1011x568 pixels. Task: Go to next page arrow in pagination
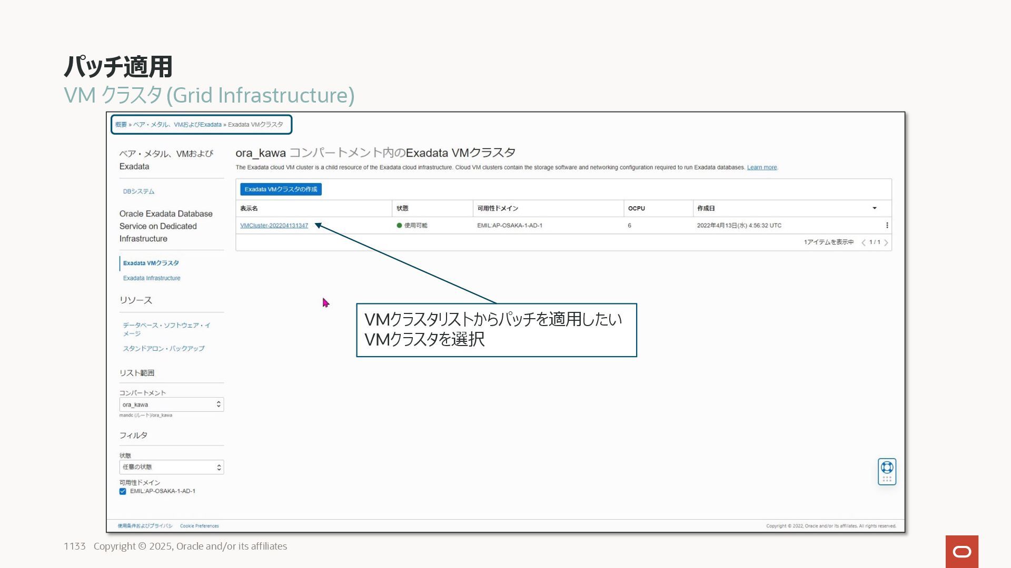[x=886, y=242]
